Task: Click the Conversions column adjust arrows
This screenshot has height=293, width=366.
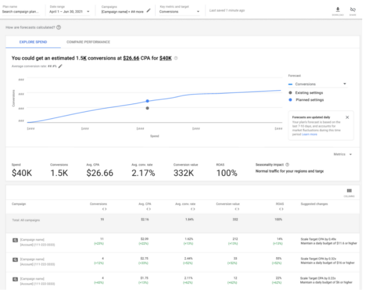Action: pyautogui.click(x=104, y=209)
